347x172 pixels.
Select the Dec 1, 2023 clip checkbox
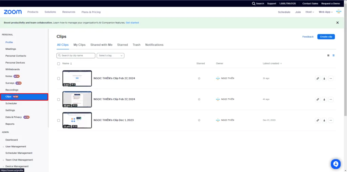[59, 120]
